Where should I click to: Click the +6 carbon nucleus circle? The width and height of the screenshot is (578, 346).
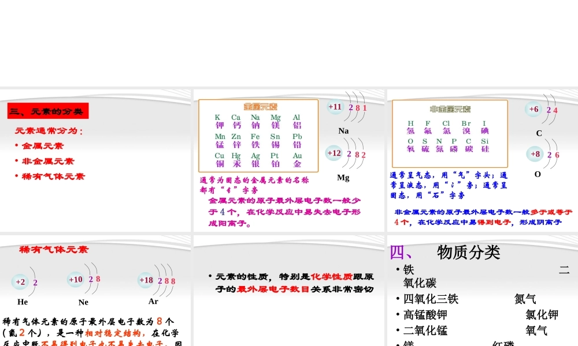(x=533, y=109)
